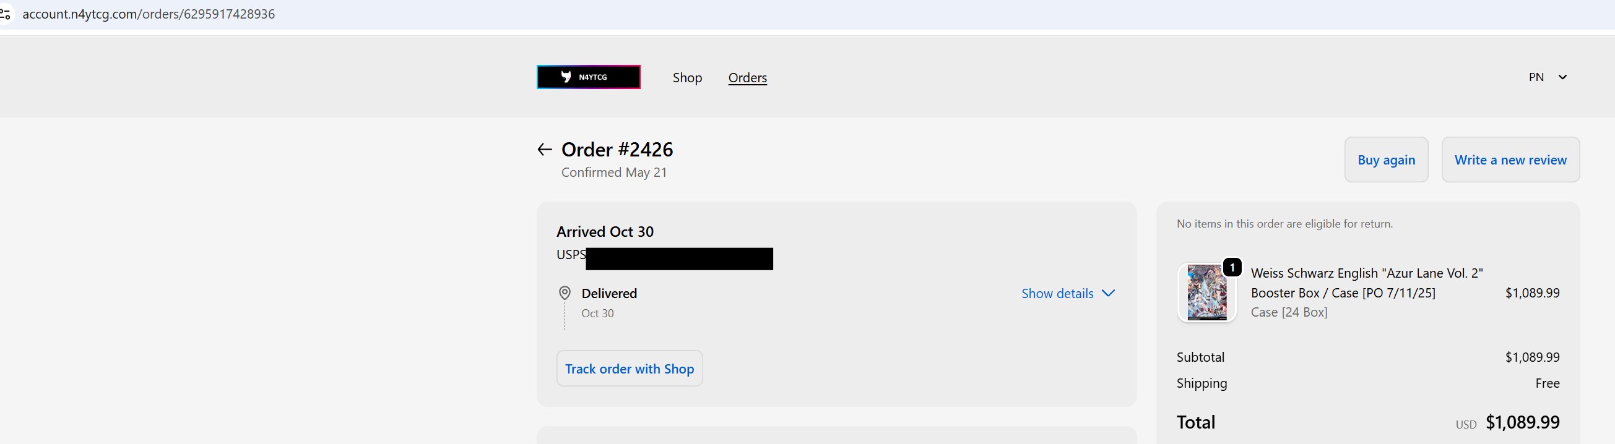The width and height of the screenshot is (1615, 444).
Task: Click the PN account avatar initials
Action: (1537, 77)
